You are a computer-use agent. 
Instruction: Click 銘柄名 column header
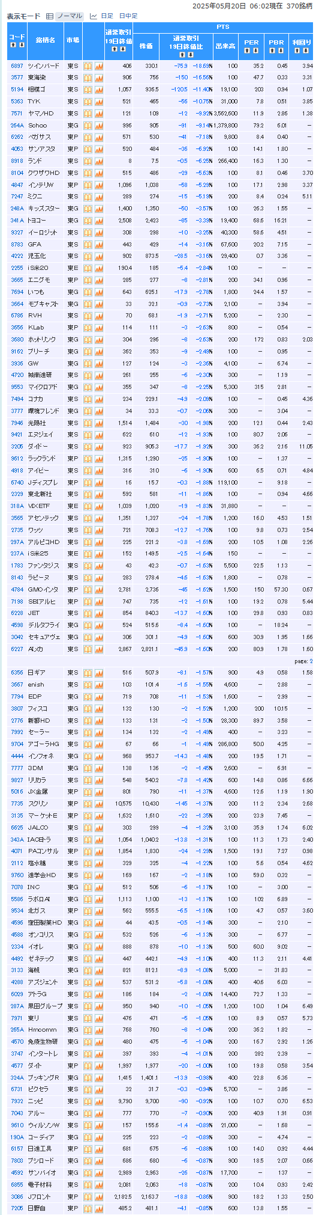(x=45, y=40)
